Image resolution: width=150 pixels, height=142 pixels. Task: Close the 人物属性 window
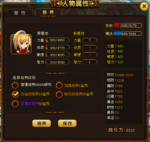[144, 6]
